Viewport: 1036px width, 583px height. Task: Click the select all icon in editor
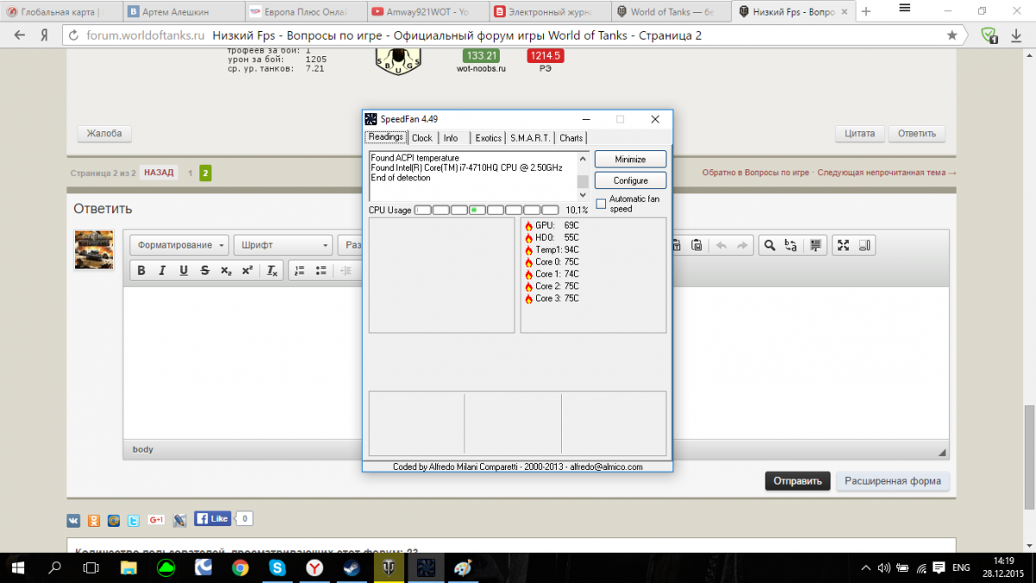pos(815,245)
